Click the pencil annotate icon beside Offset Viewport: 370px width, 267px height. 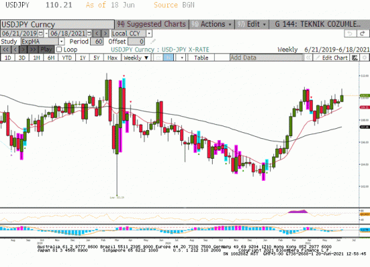(153, 41)
